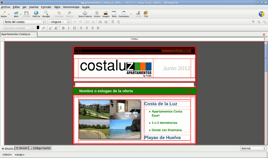Click the ApartamentosCostaLuz.com link in header
Viewport: 268px width, 158px height.
click(x=176, y=51)
